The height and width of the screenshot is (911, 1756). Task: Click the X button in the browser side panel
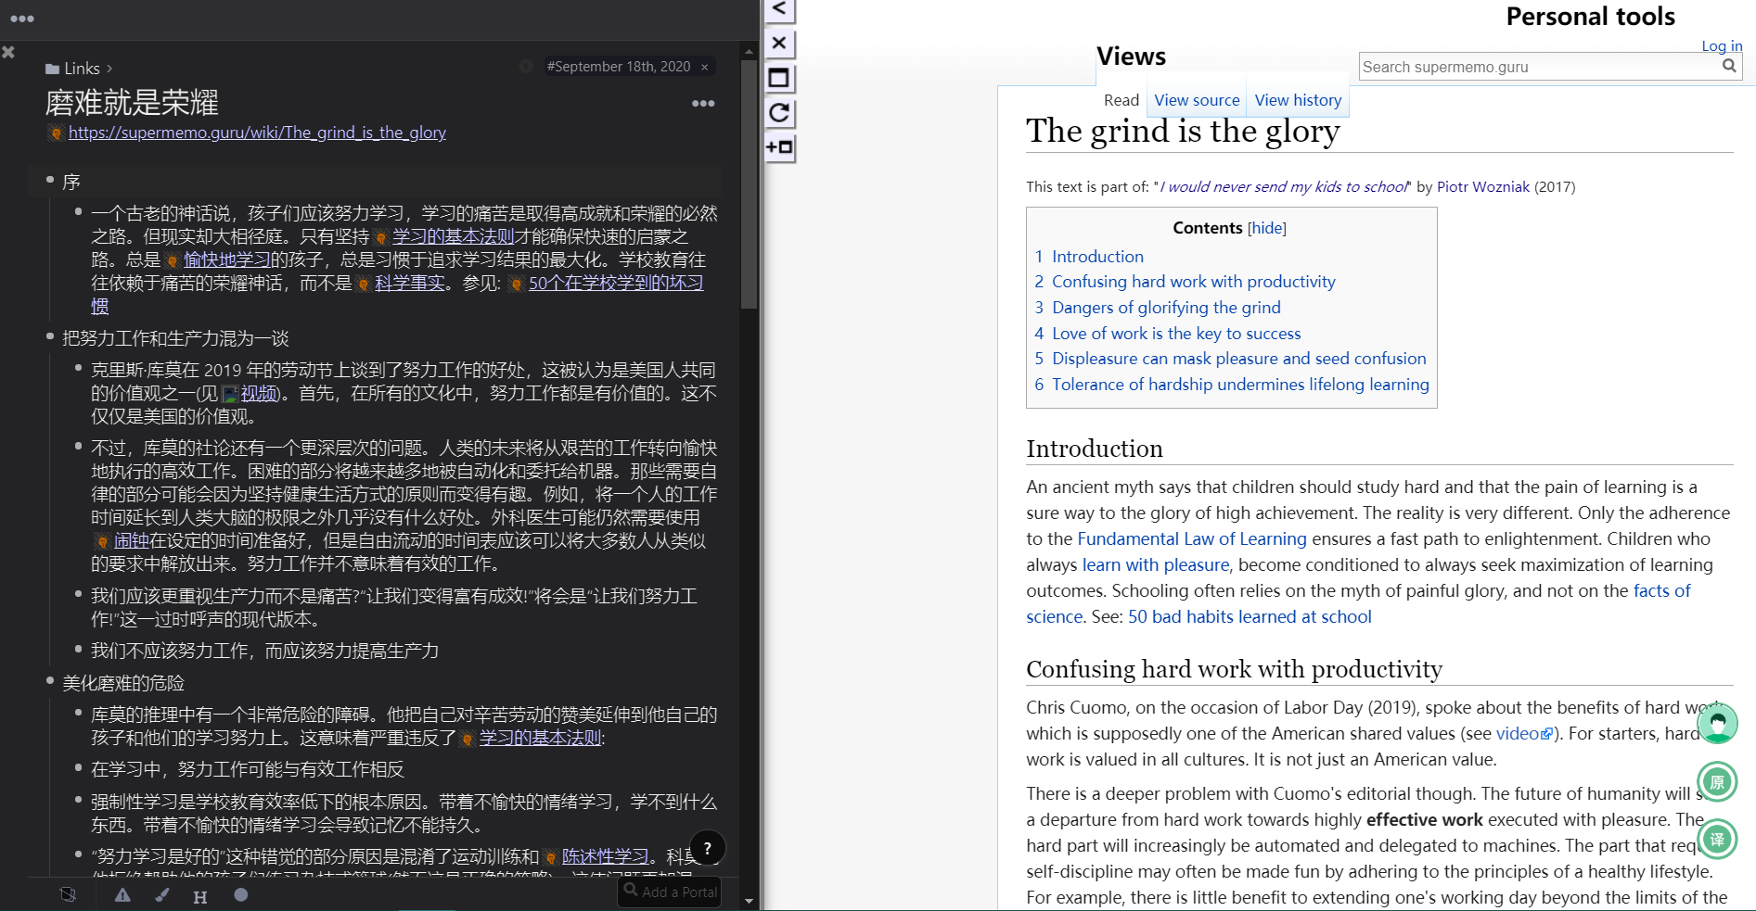point(779,44)
